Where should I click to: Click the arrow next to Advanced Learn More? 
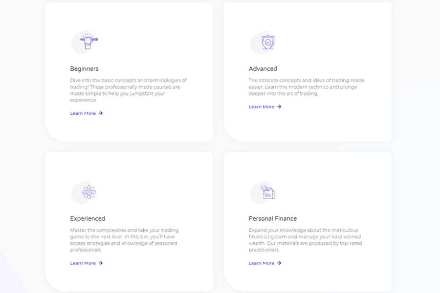click(279, 107)
